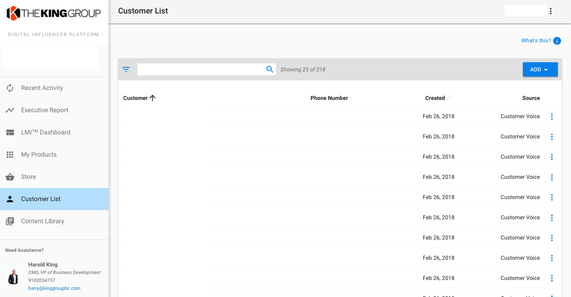
Task: Click the What's this? help link
Action: coord(536,40)
